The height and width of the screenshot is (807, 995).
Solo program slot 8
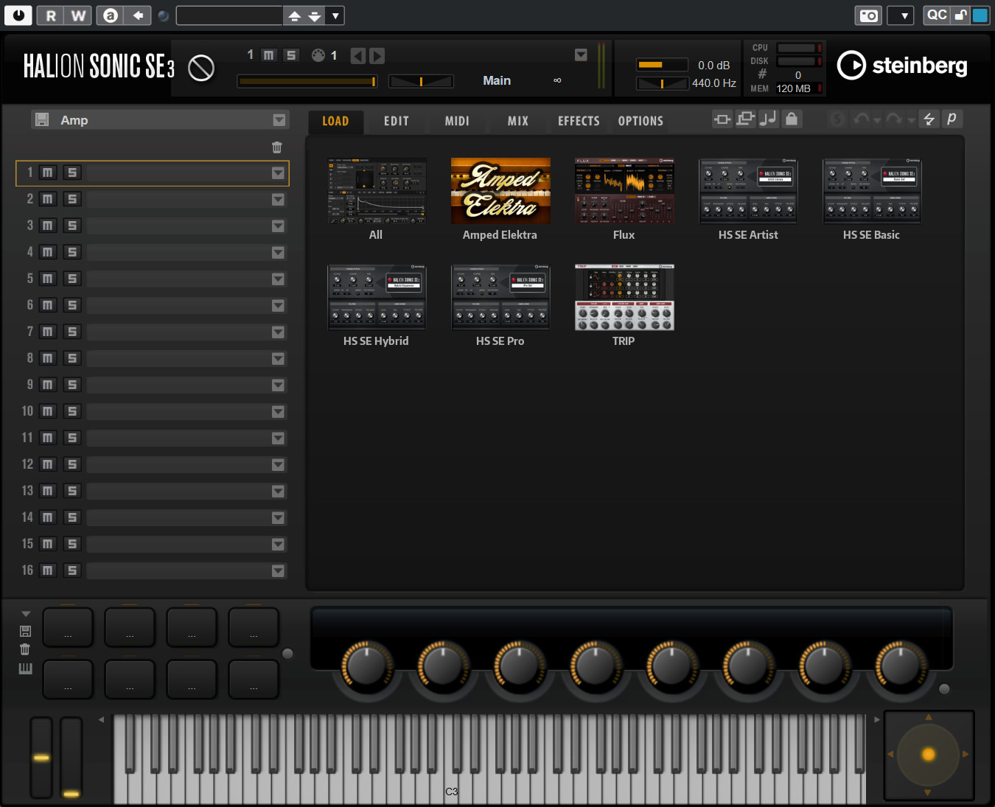point(72,358)
